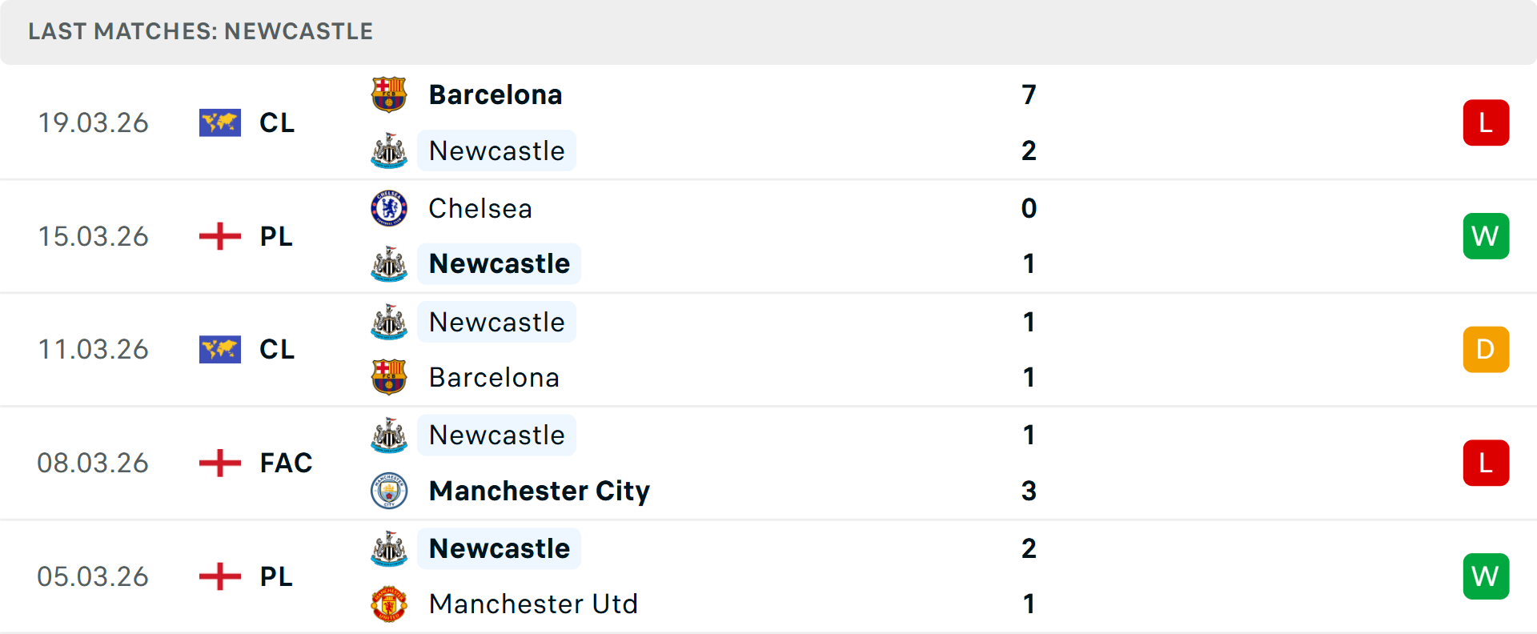Screen dimensions: 1537x634
Task: Open the Manchester City team link
Action: coord(539,491)
